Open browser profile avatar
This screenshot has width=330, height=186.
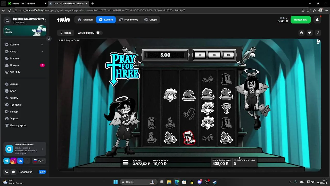(320, 10)
